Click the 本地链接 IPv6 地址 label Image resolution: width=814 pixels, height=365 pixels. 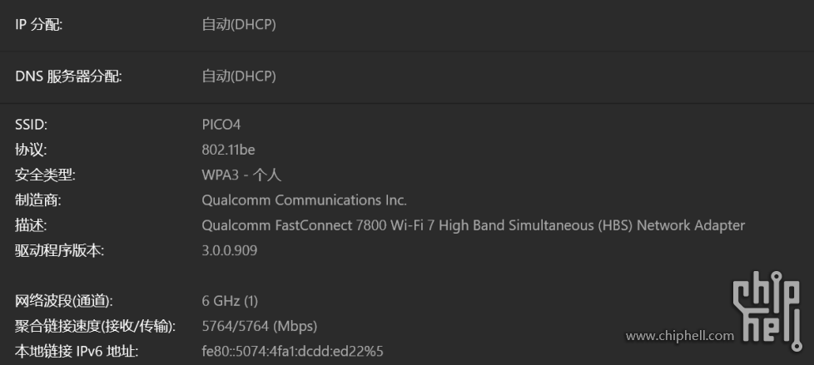click(x=76, y=351)
